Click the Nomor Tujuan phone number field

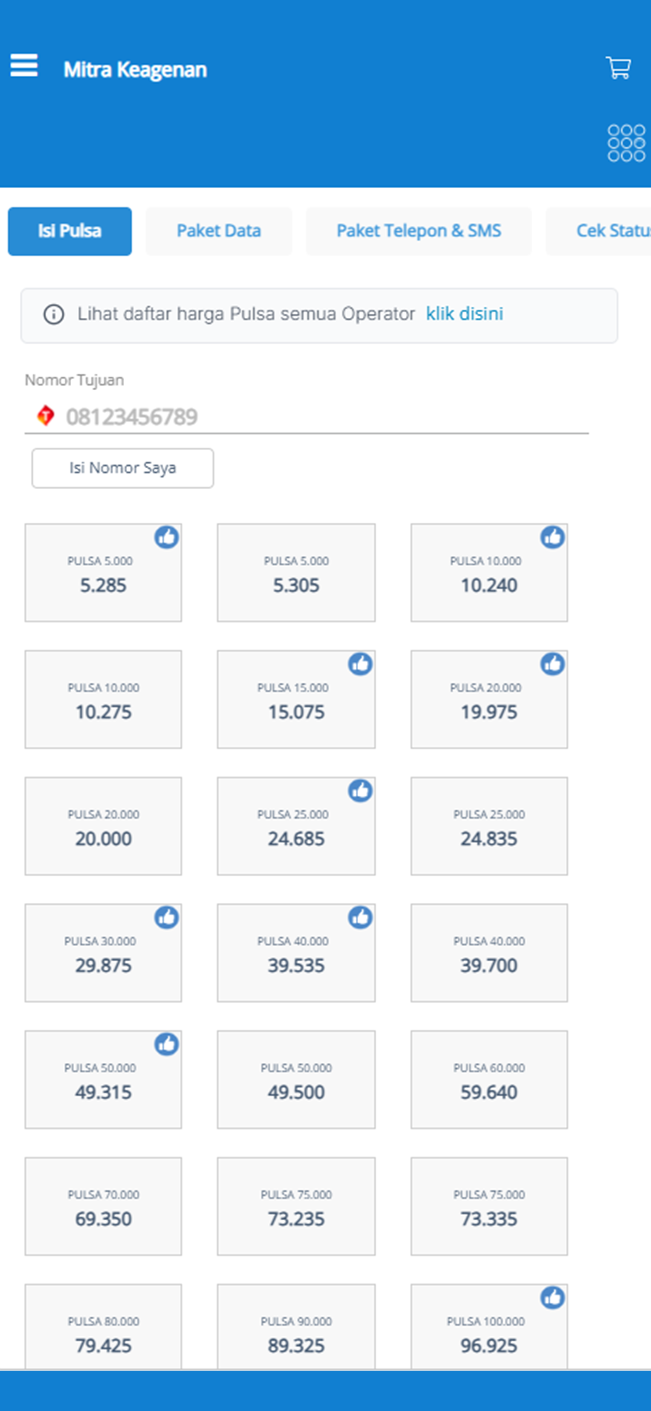click(306, 417)
